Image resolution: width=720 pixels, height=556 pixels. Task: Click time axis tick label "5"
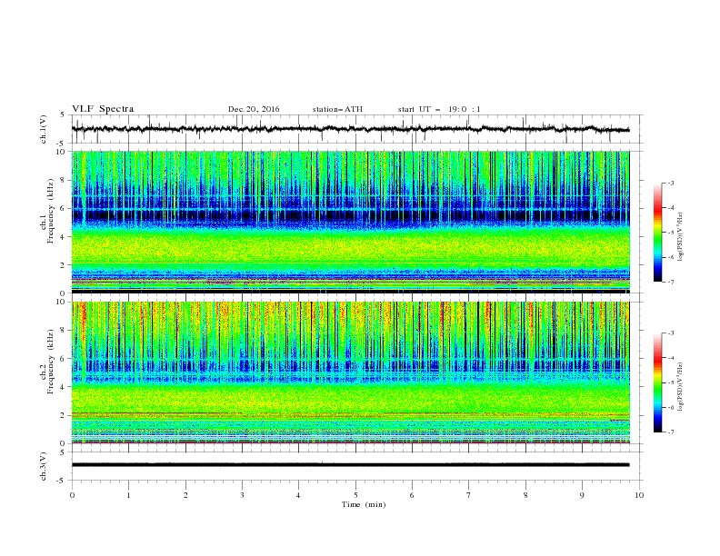355,495
